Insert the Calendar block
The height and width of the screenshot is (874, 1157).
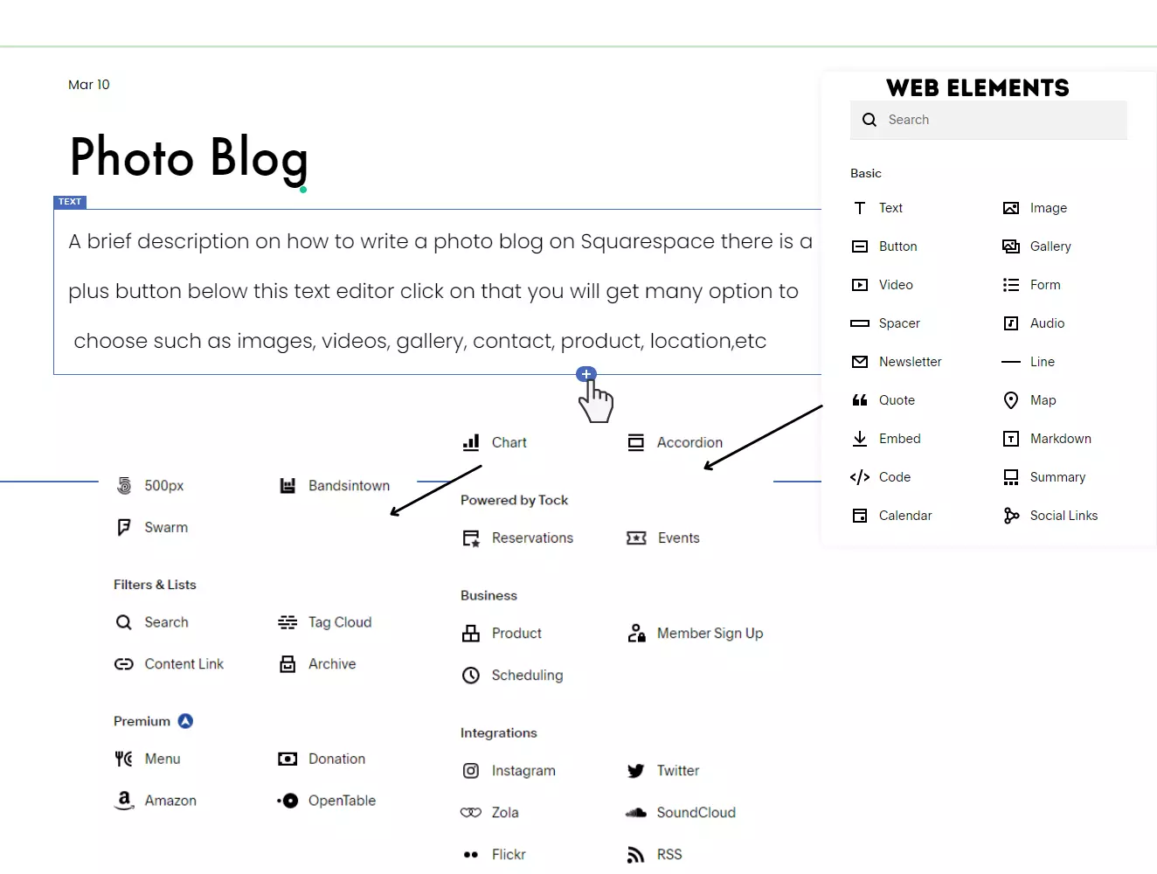[891, 516]
